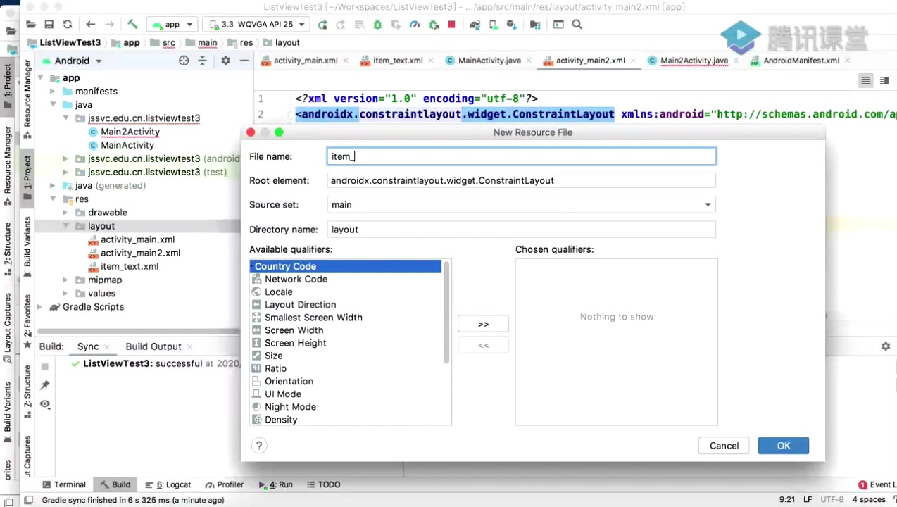Click the Debug app bug icon

pyautogui.click(x=377, y=24)
